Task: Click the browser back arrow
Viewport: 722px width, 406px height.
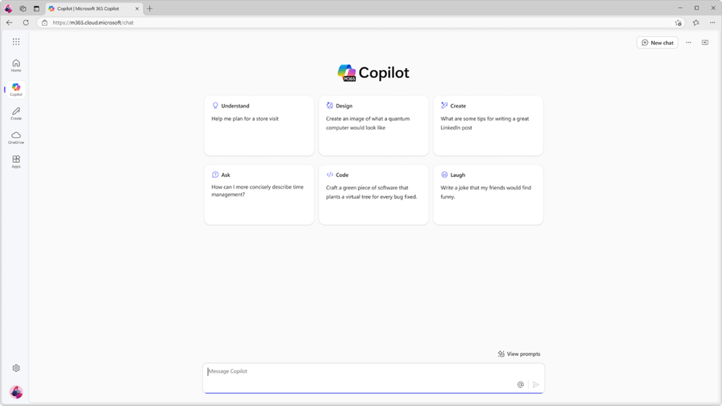Action: [x=9, y=22]
